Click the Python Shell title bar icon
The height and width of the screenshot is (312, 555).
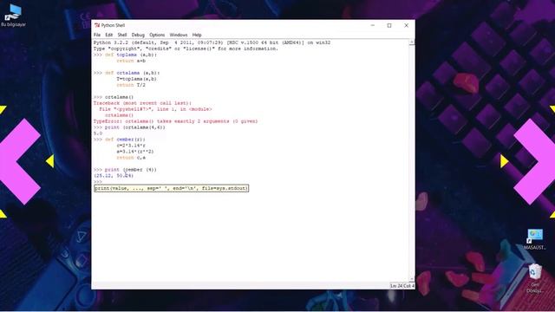(x=97, y=25)
